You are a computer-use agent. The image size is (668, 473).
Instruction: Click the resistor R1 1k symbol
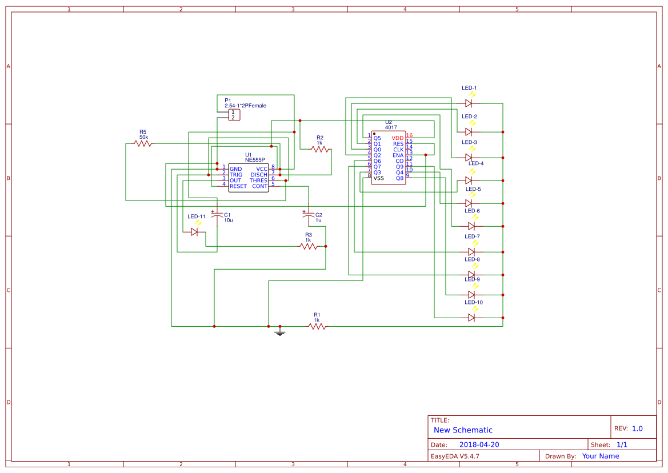(317, 327)
